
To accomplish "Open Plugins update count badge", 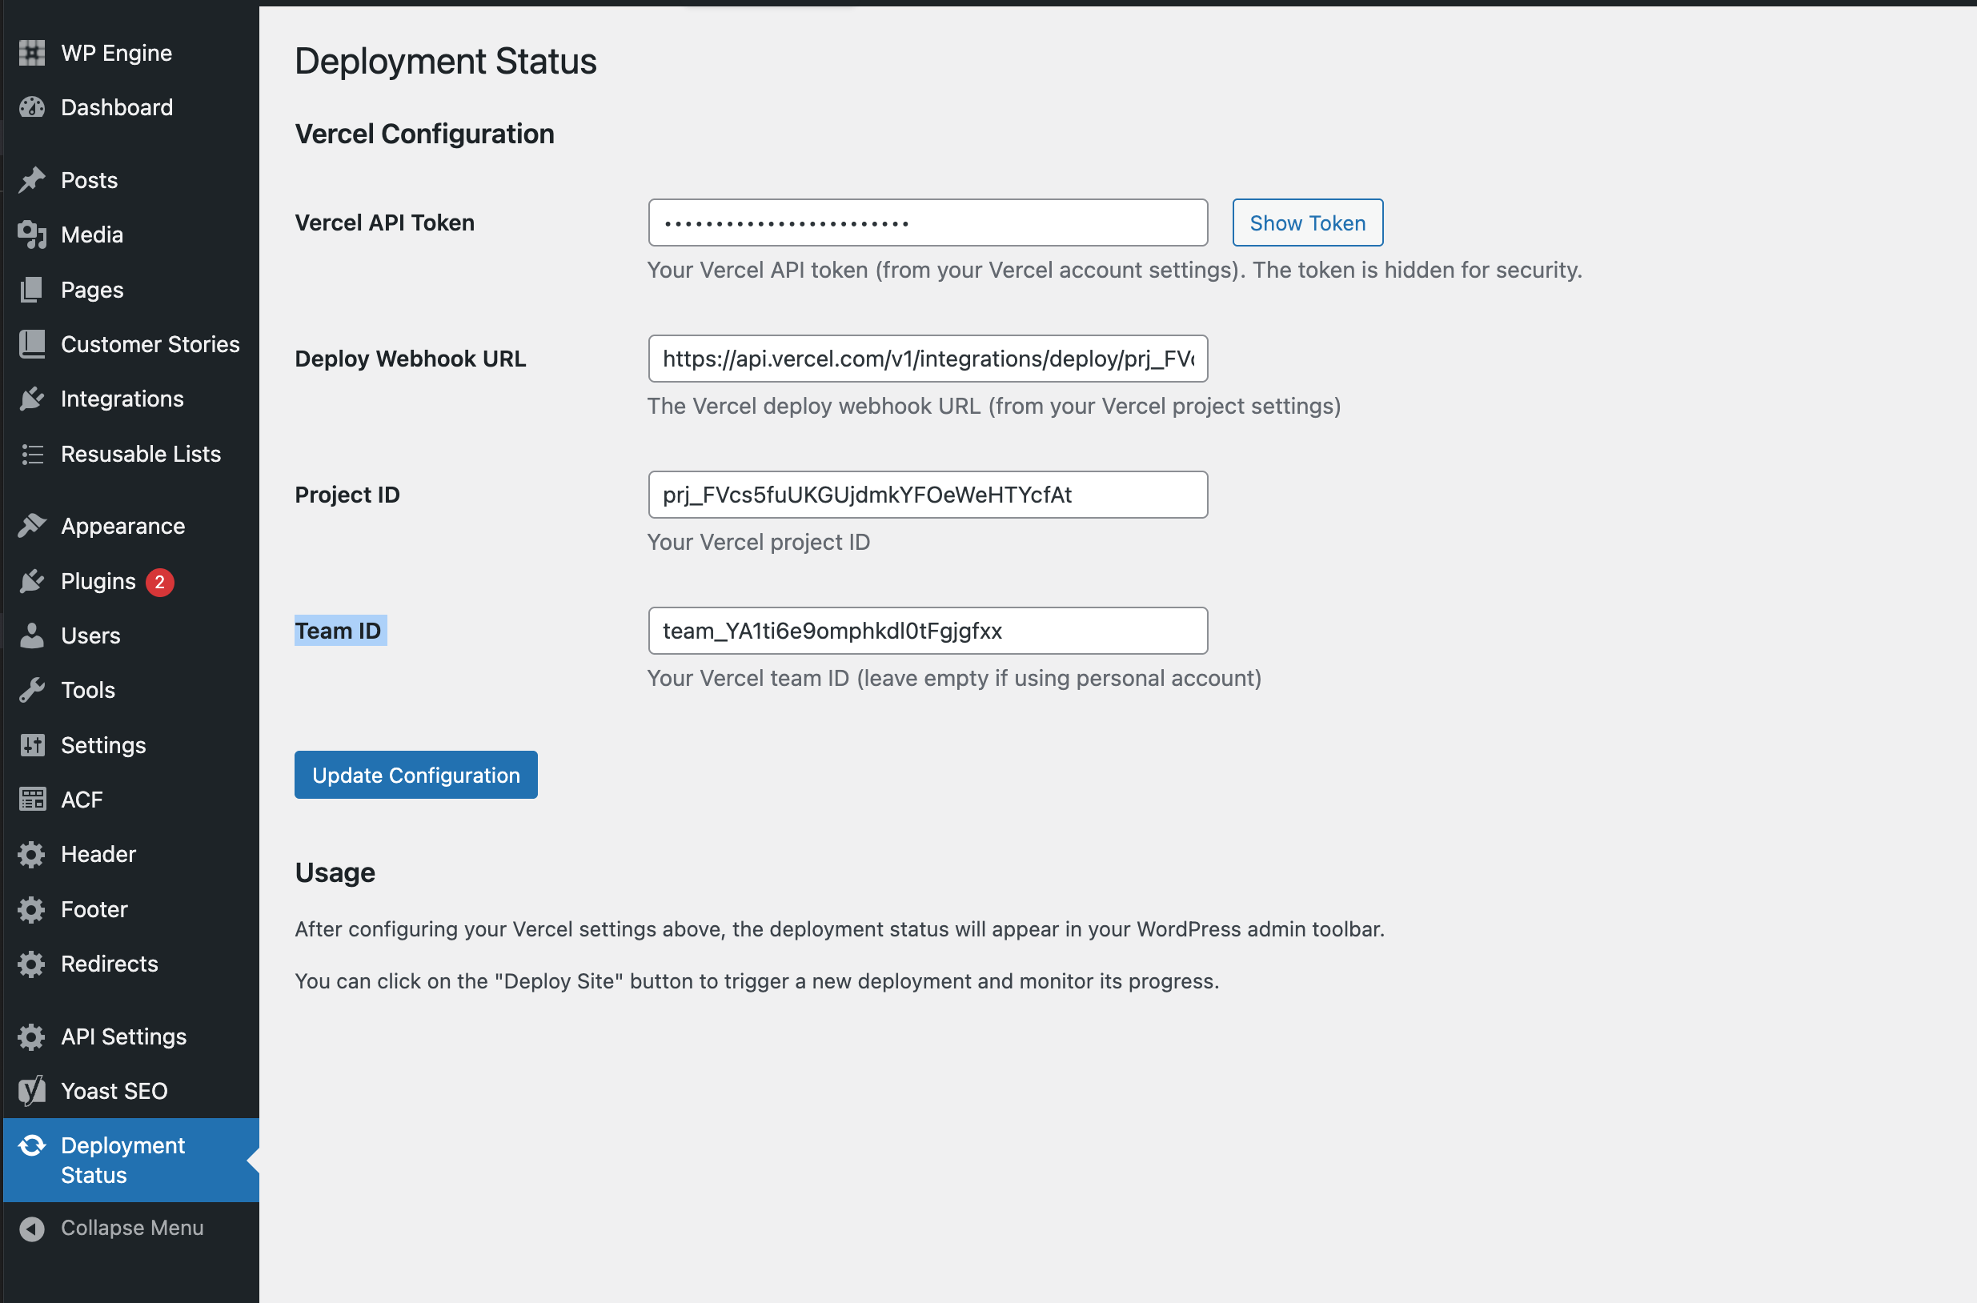I will point(159,582).
